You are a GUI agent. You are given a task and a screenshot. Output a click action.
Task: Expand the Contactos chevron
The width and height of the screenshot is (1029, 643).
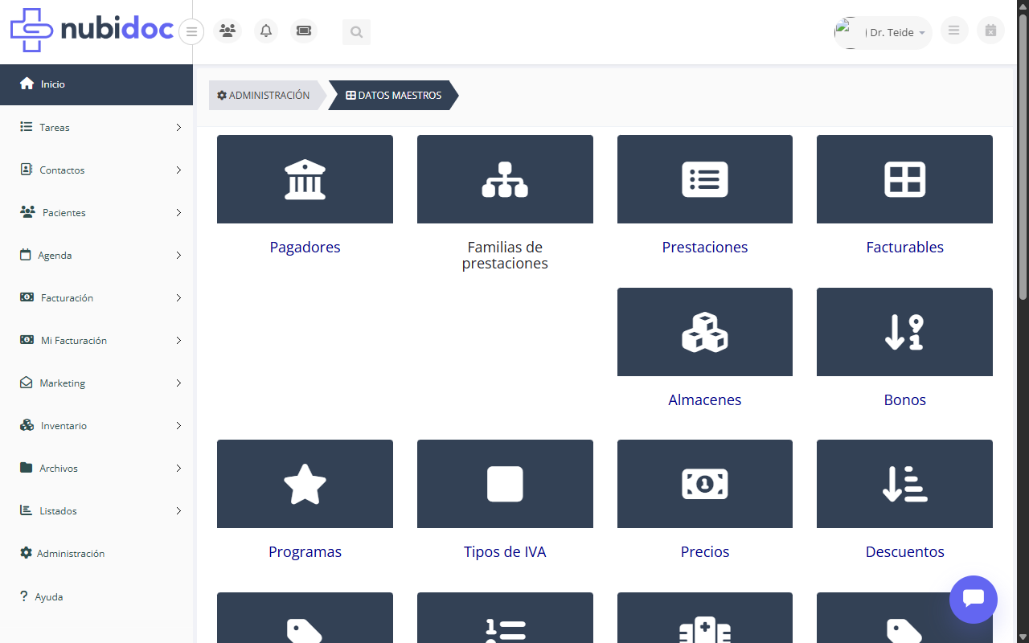(x=178, y=170)
